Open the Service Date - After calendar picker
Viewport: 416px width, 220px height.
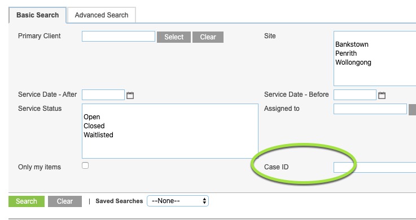click(130, 95)
